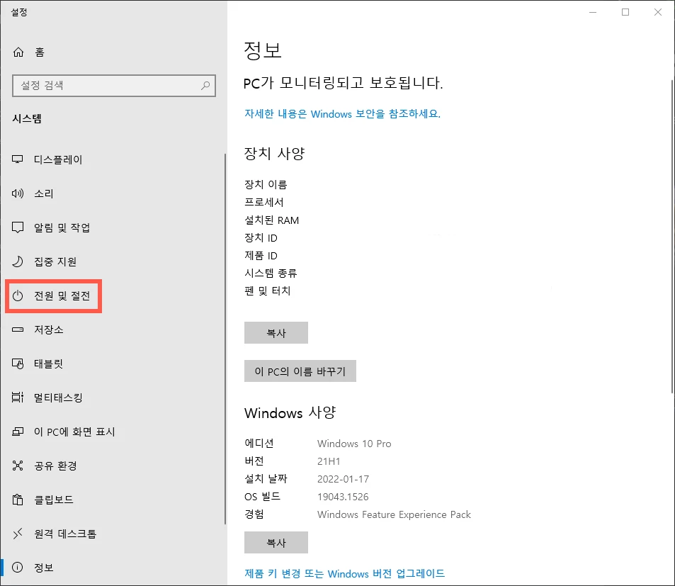Open 이 PC에 화면 표시 page
675x586 pixels.
pyautogui.click(x=113, y=432)
